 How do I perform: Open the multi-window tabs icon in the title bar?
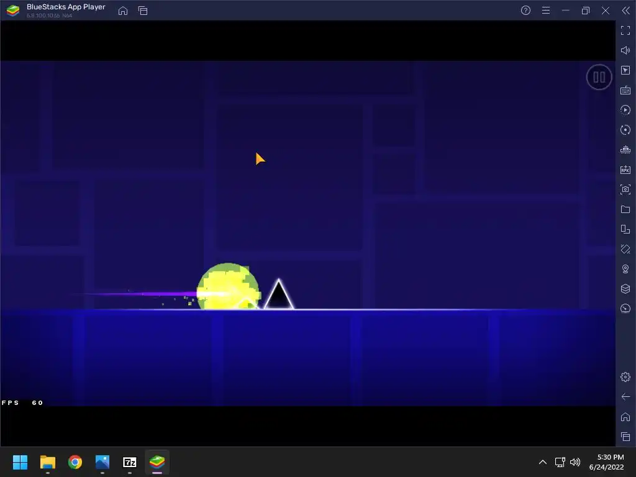[x=143, y=11]
